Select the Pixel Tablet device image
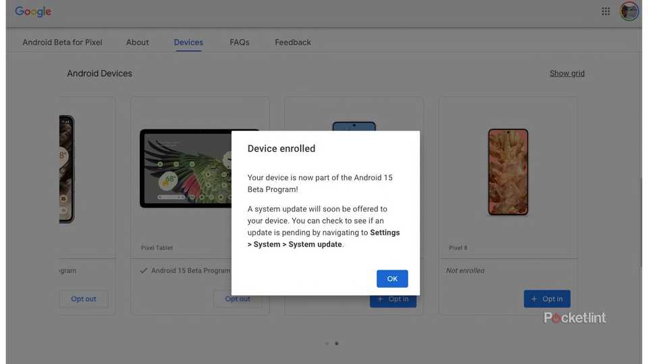Viewport: 648px width, 364px height. pyautogui.click(x=186, y=169)
